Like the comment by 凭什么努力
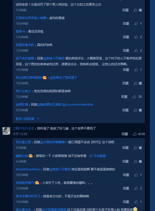Viewport: 155px width, 211px height. [x=134, y=97]
